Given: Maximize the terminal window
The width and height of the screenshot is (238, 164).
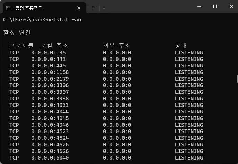Looking at the screenshot, I should [x=215, y=7].
